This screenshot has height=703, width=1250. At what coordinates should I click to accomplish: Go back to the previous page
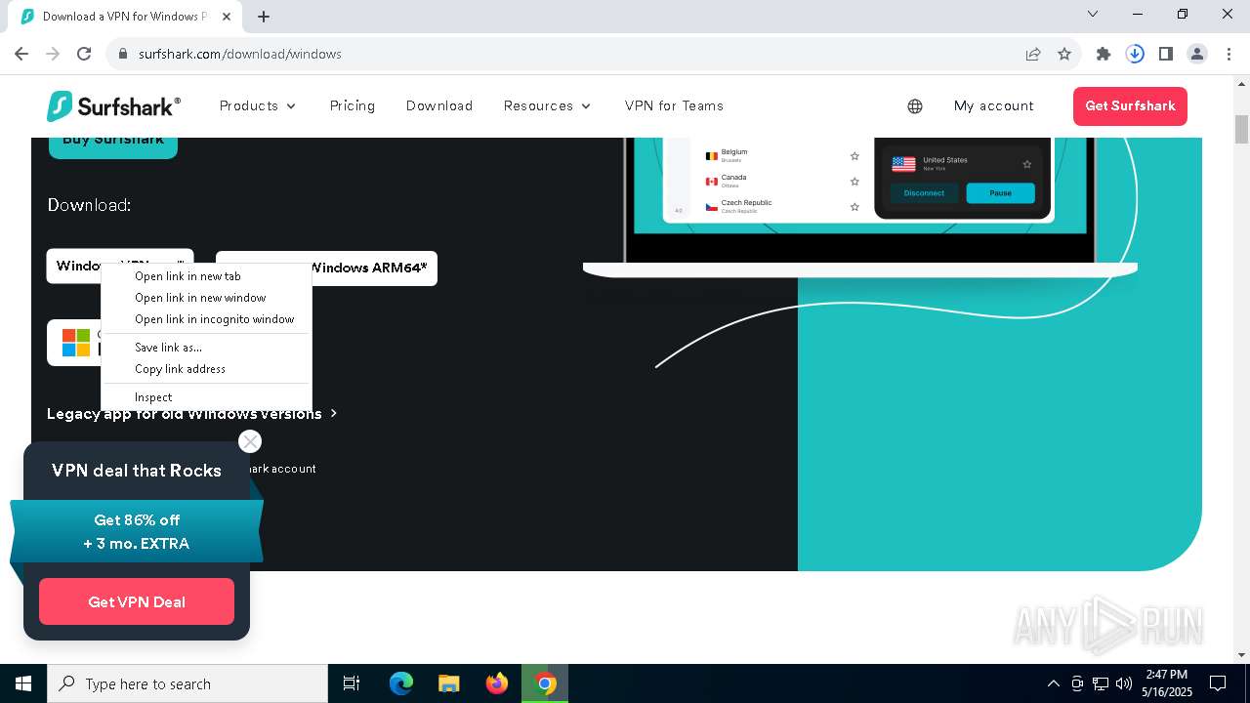tap(21, 54)
